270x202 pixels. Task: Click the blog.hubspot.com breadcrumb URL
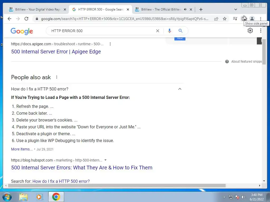(x=57, y=160)
